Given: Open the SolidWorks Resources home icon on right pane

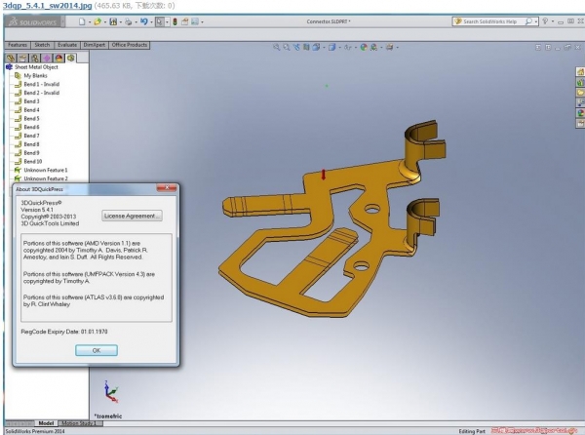Looking at the screenshot, I should pyautogui.click(x=580, y=71).
